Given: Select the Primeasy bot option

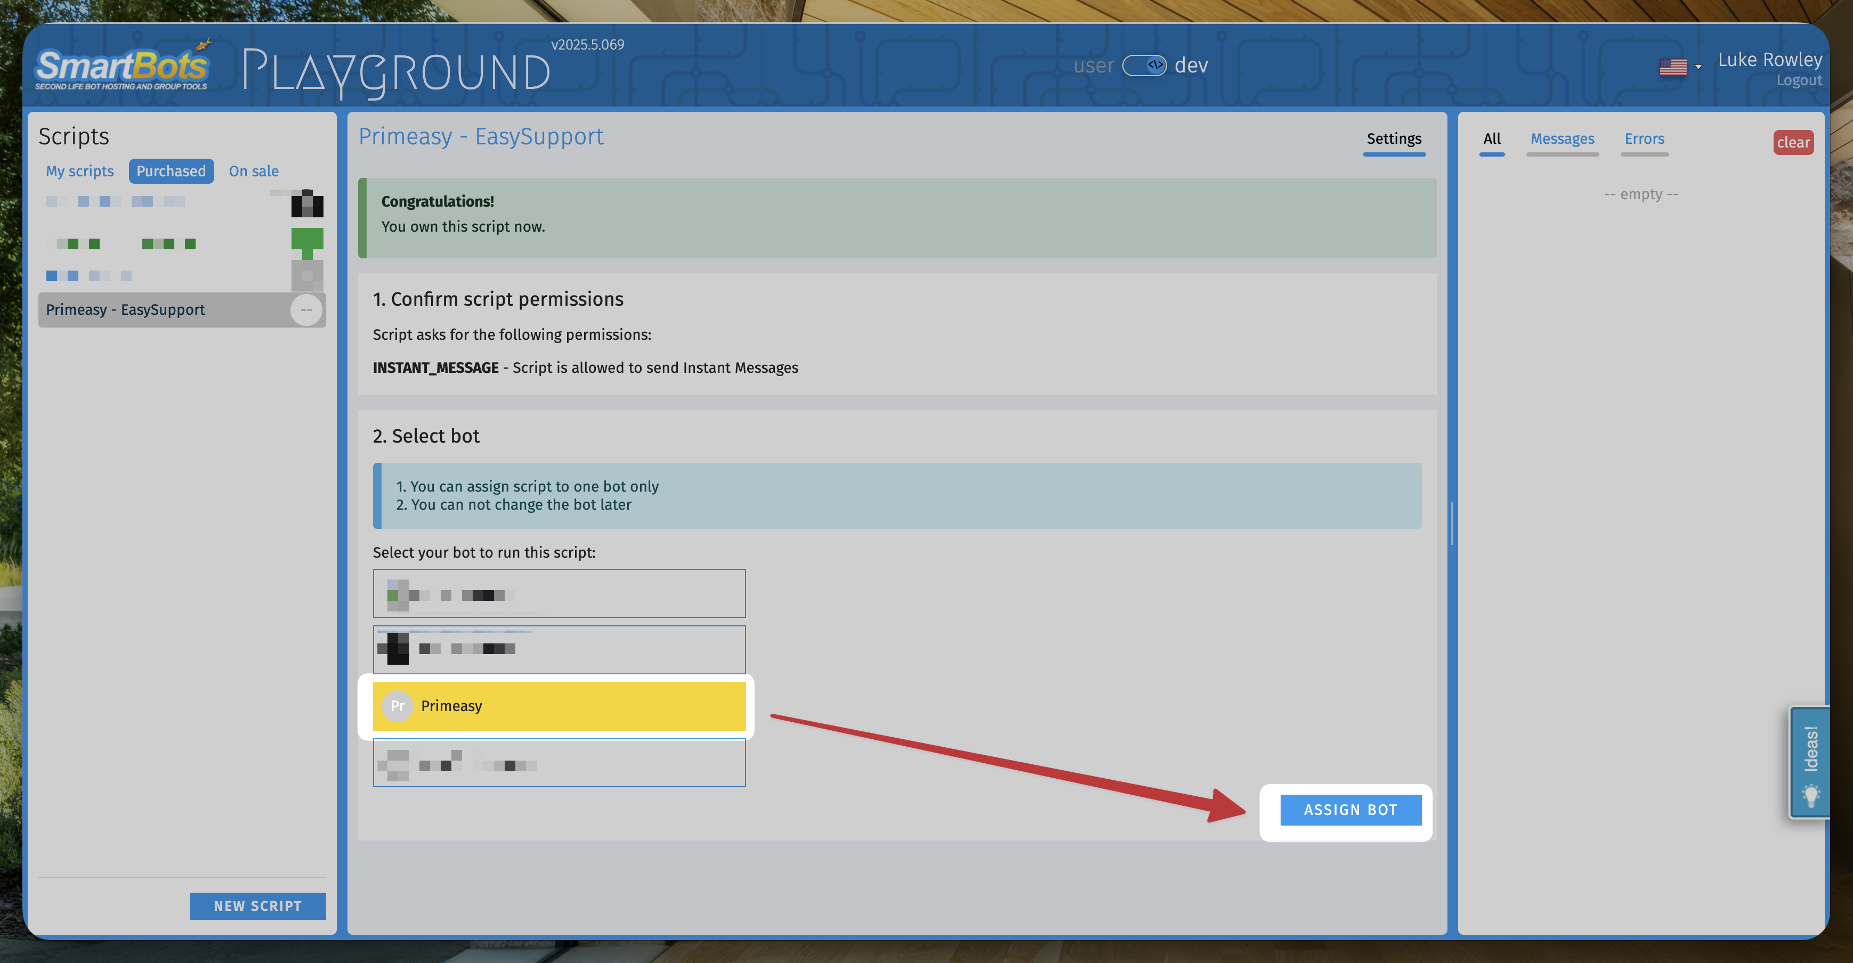Looking at the screenshot, I should pos(559,706).
